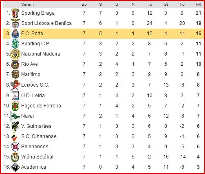Select the F.C. Porto club crest
This screenshot has width=205, height=174.
tap(15, 33)
